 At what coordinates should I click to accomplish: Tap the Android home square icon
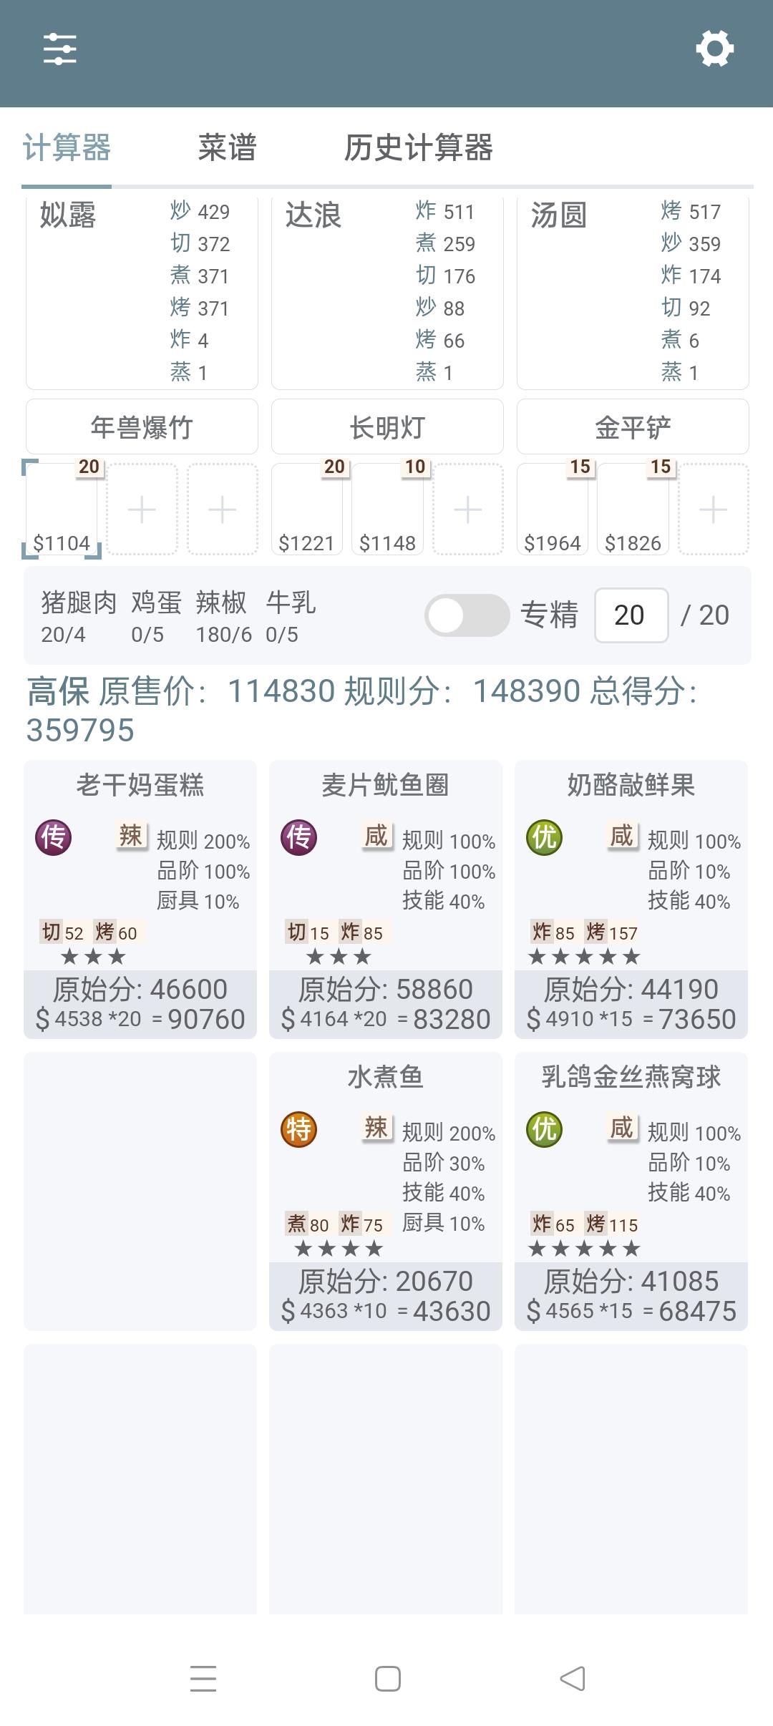[387, 1678]
